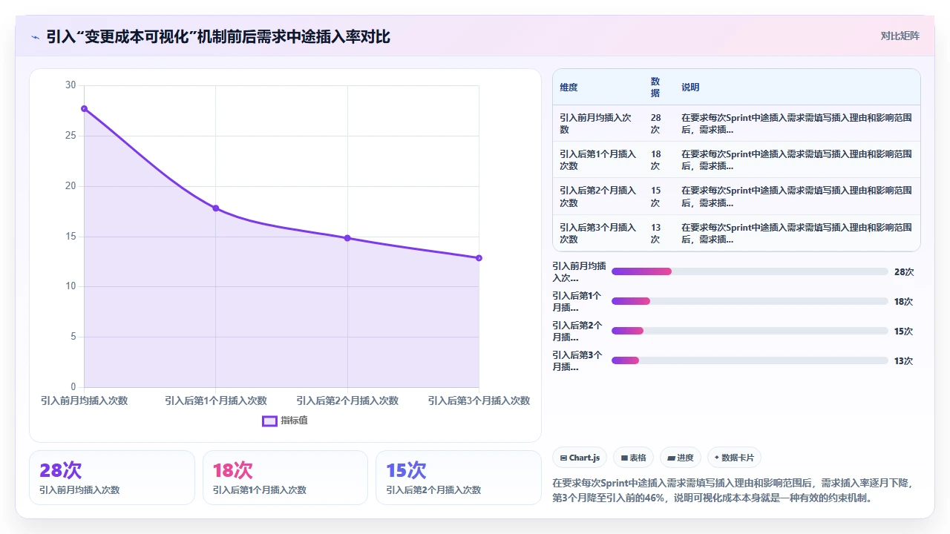
Task: Click the Chart.js tag icon
Action: click(x=564, y=458)
